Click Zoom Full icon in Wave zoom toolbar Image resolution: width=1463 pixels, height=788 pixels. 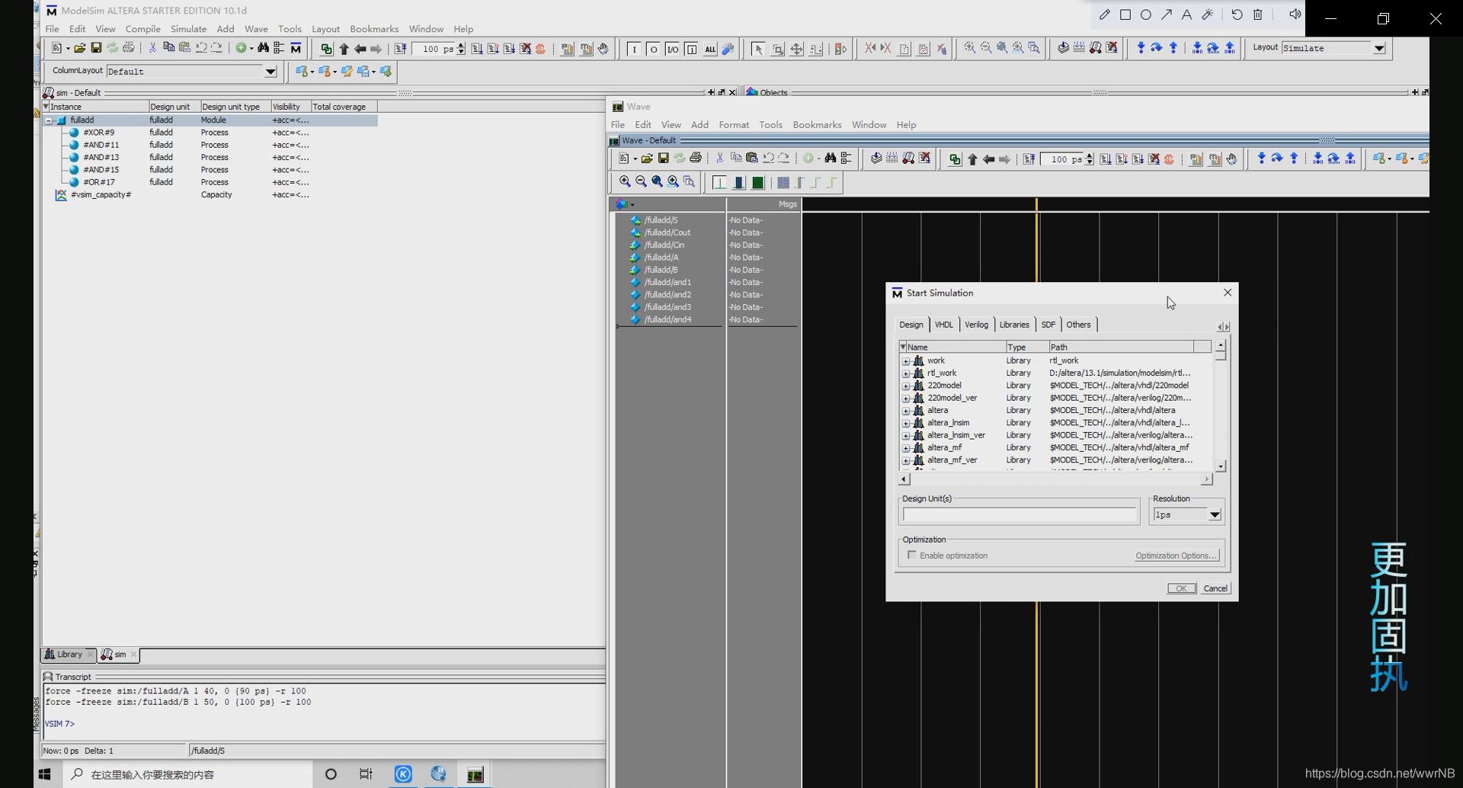[657, 181]
